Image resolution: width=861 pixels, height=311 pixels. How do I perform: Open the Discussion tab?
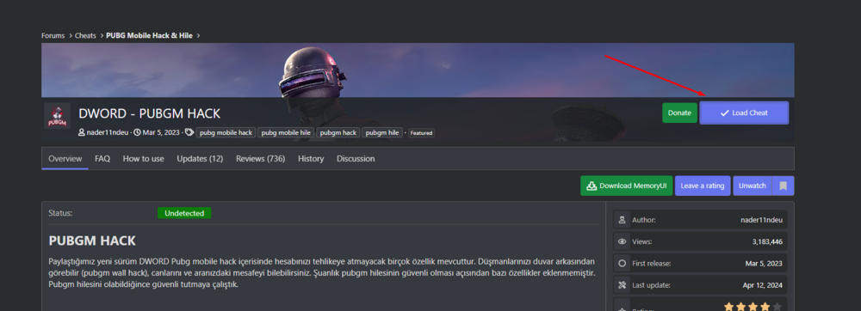(356, 159)
